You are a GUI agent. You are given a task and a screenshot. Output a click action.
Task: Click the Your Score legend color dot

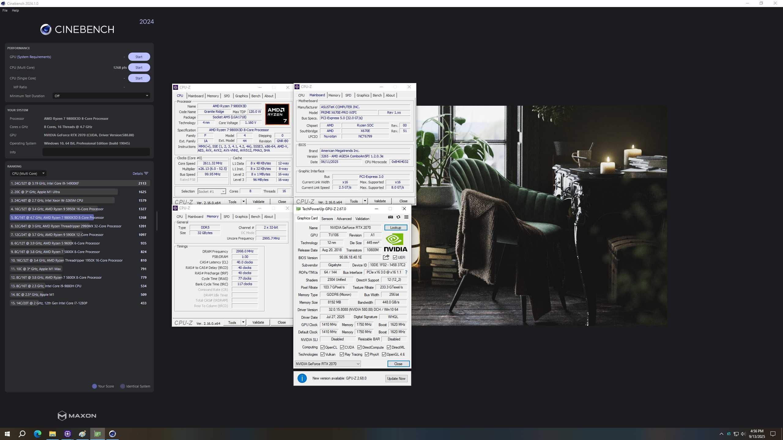[x=95, y=386]
